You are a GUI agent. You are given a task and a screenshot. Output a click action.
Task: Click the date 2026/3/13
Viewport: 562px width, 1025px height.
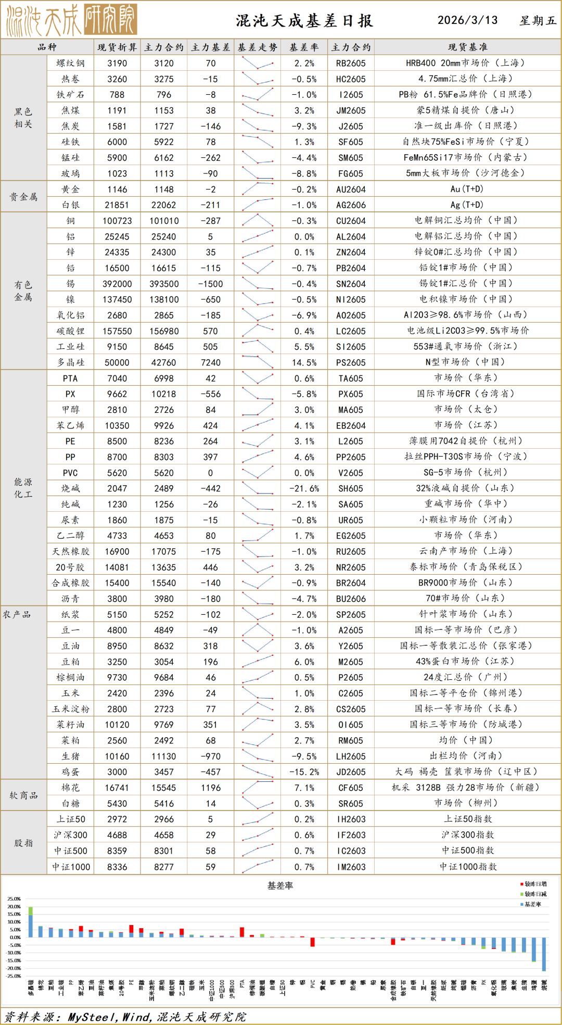467,20
